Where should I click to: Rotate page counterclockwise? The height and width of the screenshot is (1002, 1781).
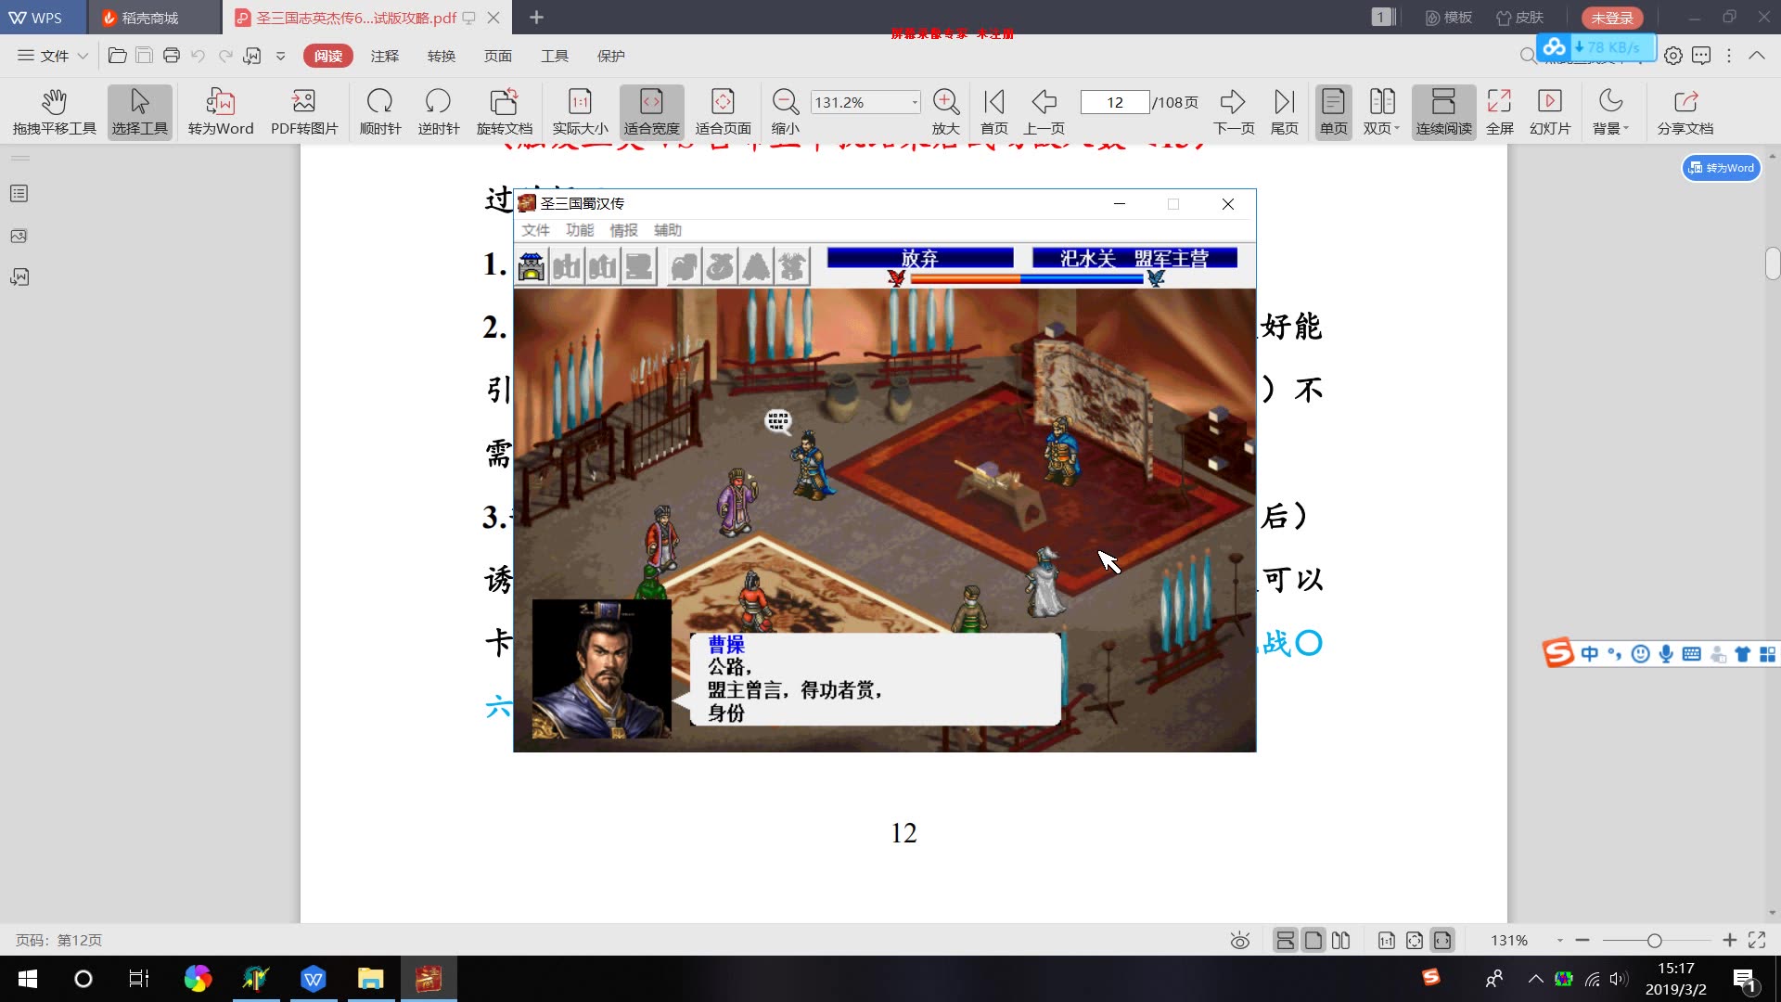(438, 112)
